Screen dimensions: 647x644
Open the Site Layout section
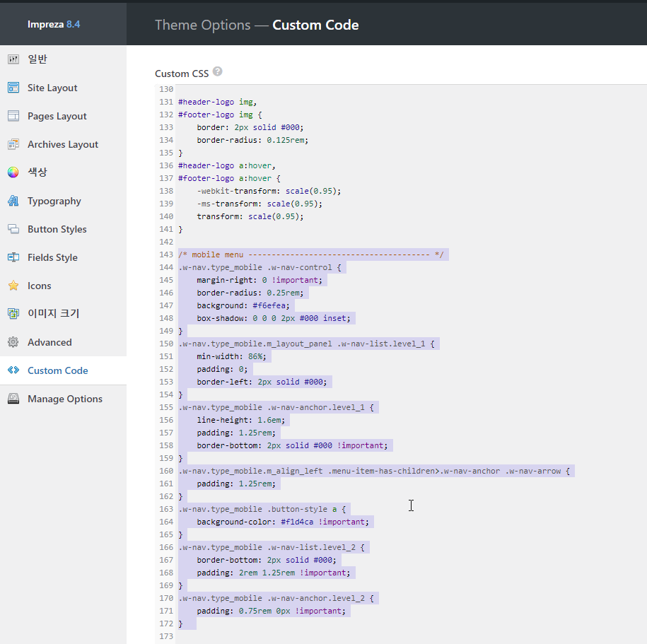point(63,88)
